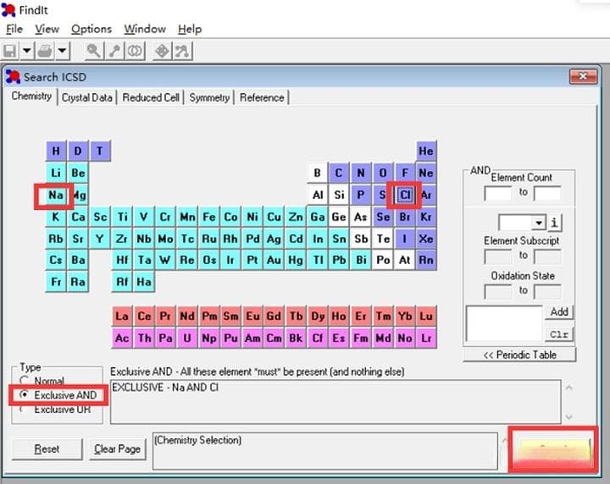Click the Element Subscript maximum field
610x484 pixels.
pos(547,256)
